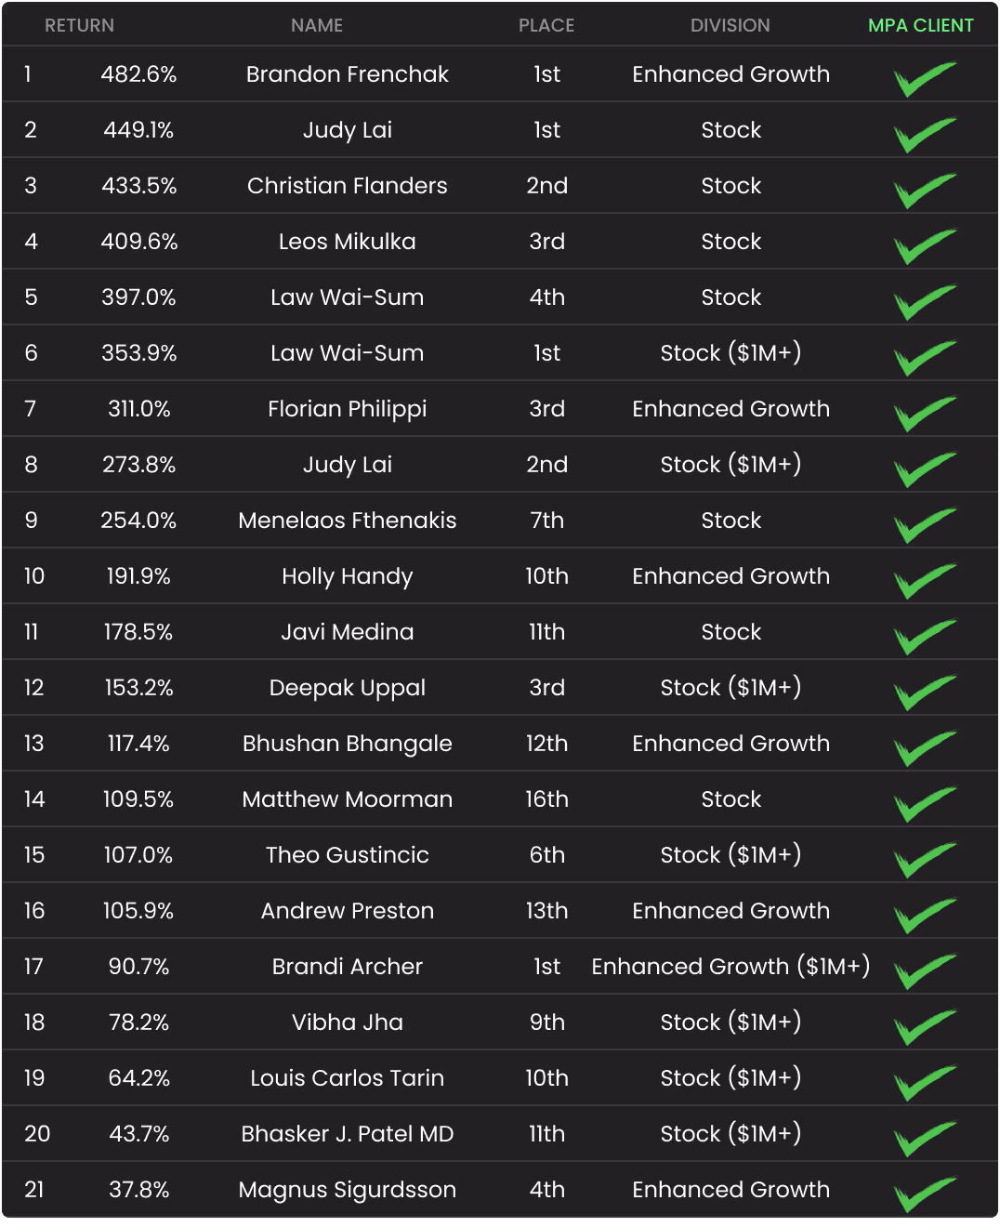Select the name Javi Medina
Image resolution: width=1000 pixels, height=1227 pixels.
(348, 632)
